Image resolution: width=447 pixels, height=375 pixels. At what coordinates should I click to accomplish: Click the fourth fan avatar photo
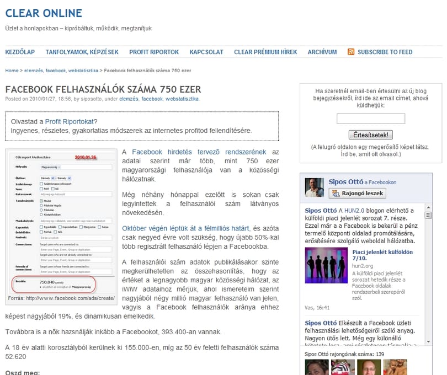(x=395, y=367)
